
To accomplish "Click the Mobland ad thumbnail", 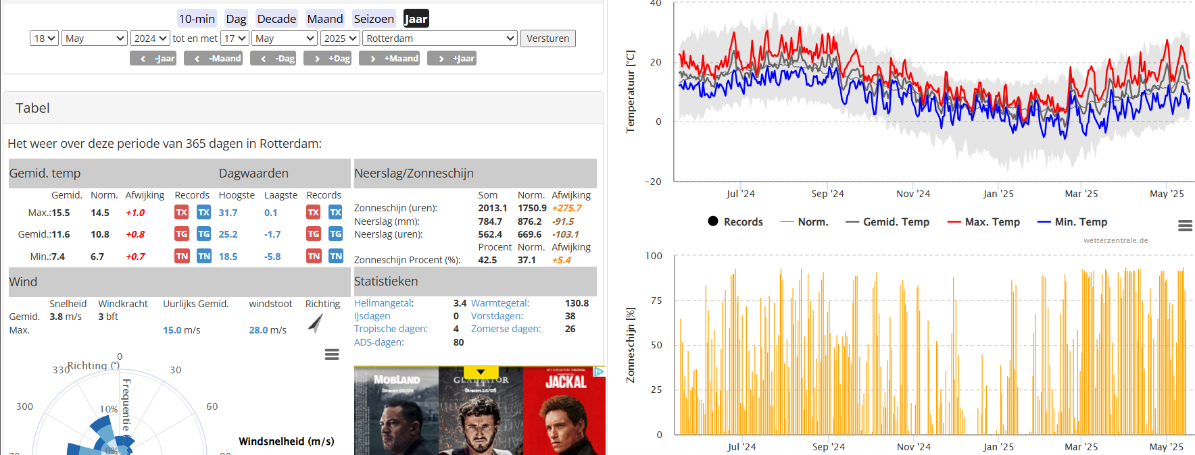I will click(x=396, y=410).
